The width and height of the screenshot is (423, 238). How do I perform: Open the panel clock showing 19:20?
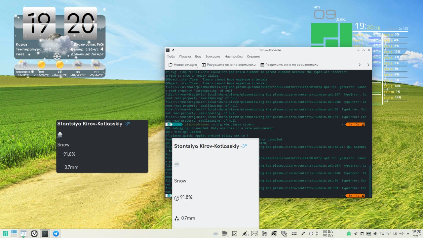point(417,233)
